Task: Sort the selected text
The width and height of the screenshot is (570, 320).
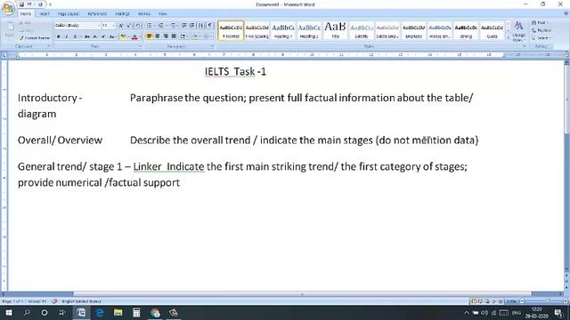Action: click(201, 26)
